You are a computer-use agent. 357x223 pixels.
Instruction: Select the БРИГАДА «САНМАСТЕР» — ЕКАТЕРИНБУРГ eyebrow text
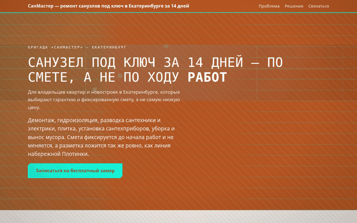77,48
